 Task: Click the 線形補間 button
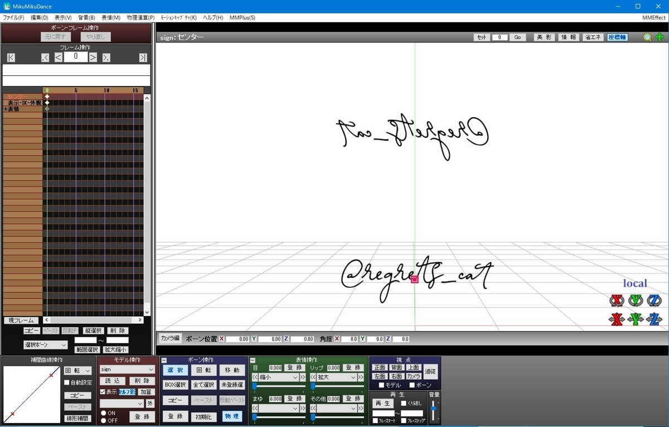[78, 418]
